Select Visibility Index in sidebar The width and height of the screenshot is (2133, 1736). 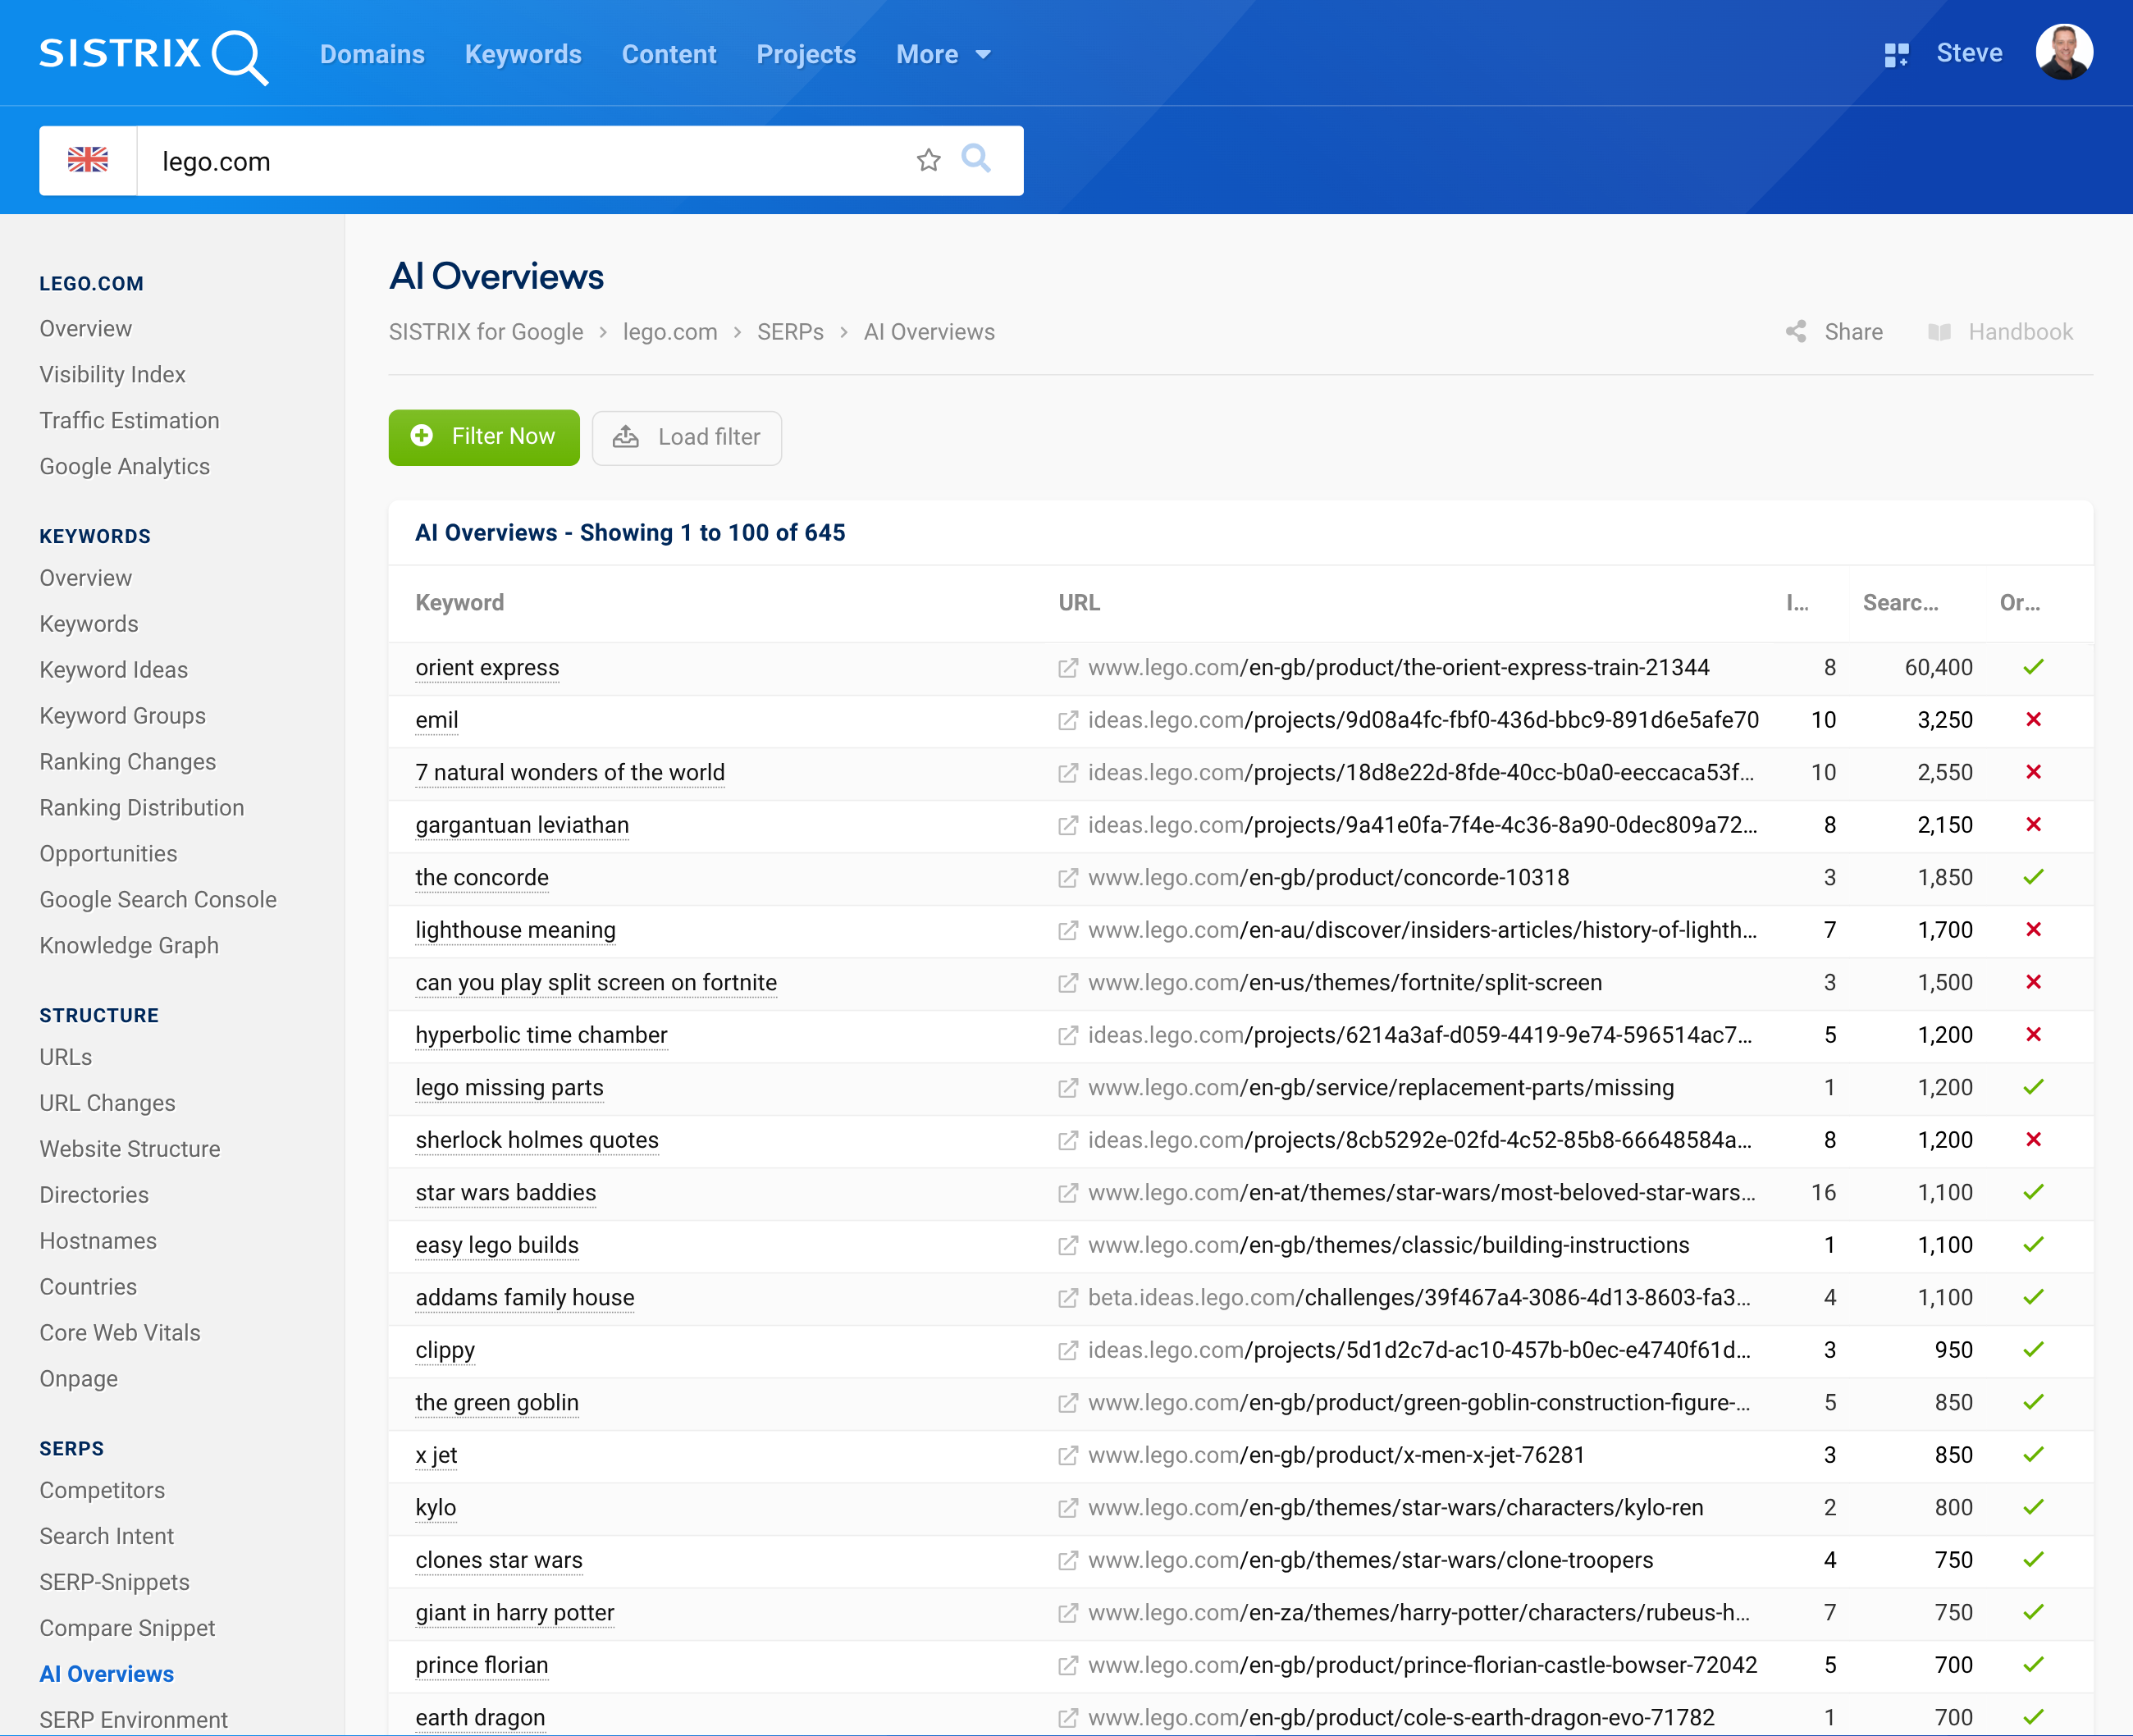coord(113,375)
